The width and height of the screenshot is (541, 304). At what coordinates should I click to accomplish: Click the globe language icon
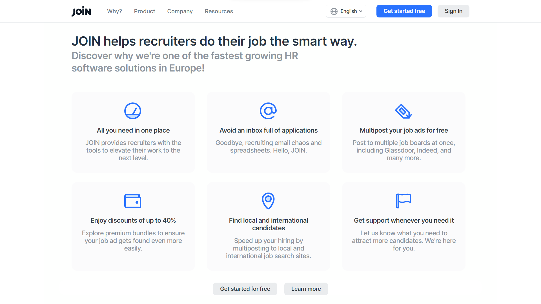point(334,11)
